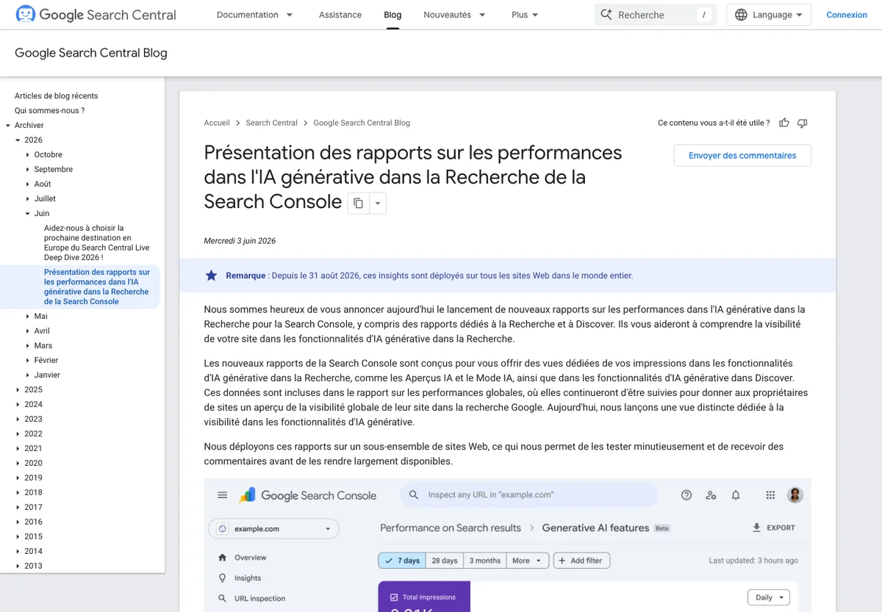Select the 7 days filter chip
882x612 pixels.
[402, 561]
